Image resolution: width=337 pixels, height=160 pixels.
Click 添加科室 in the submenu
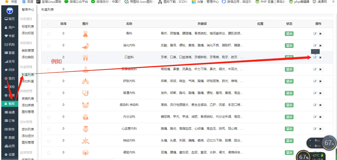(28, 82)
